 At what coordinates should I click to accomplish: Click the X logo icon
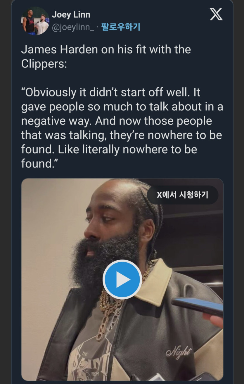point(216,14)
